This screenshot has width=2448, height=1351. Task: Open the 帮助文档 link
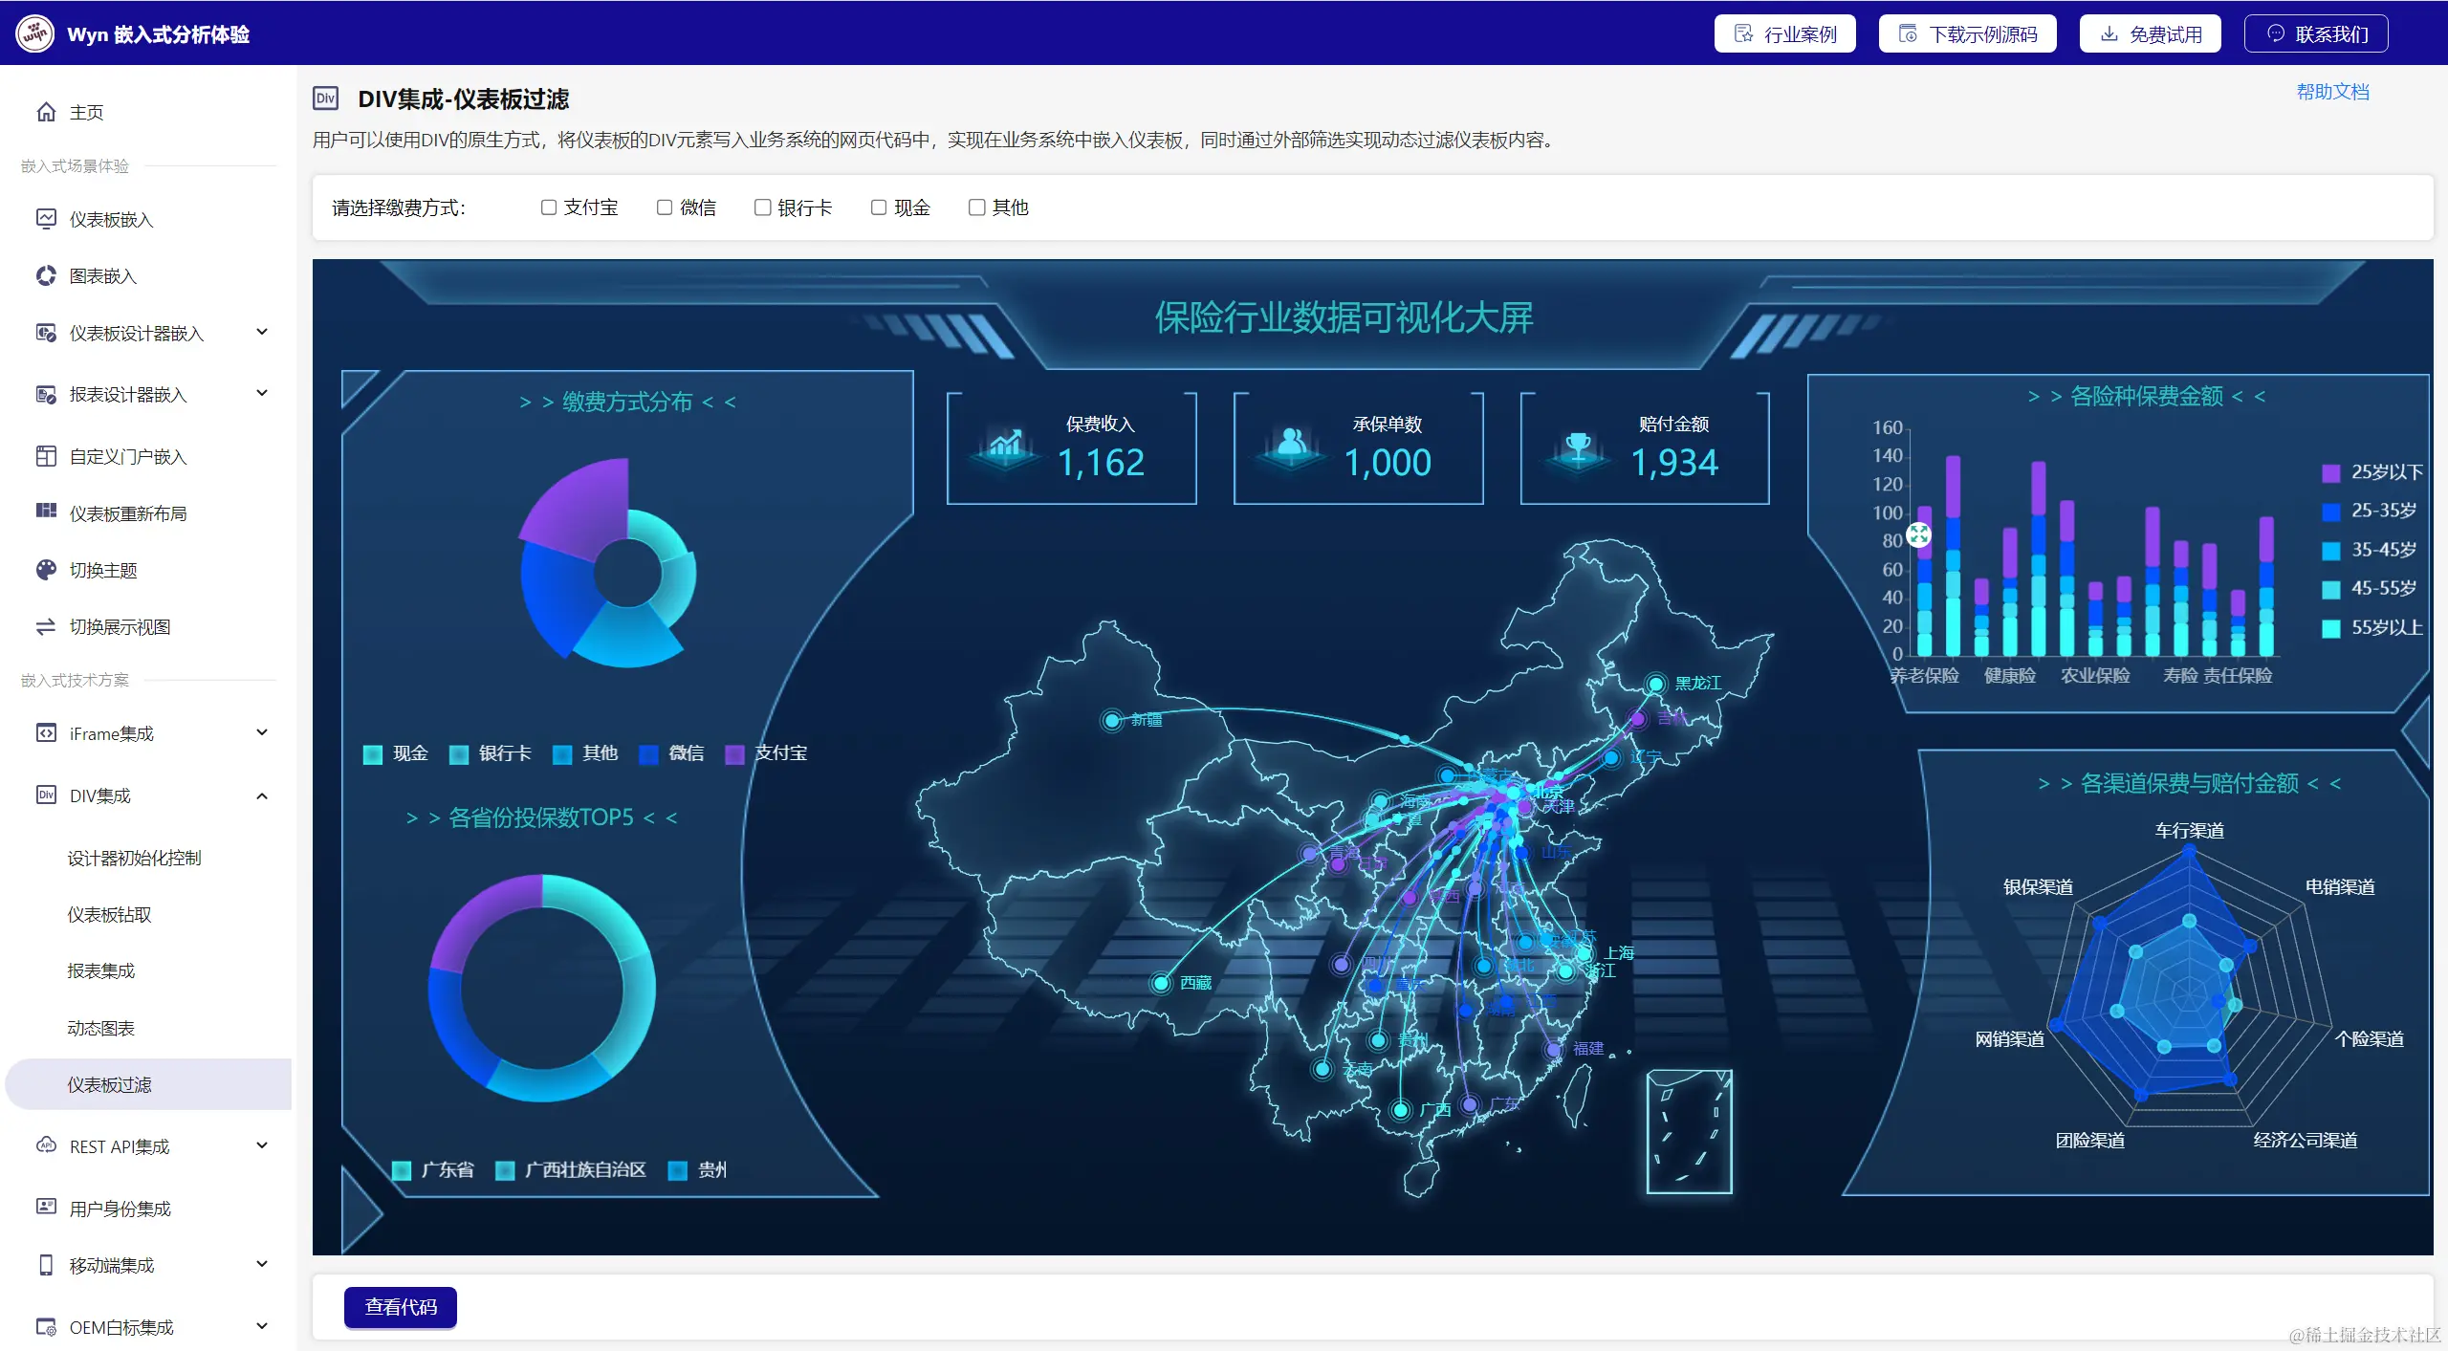tap(2332, 93)
